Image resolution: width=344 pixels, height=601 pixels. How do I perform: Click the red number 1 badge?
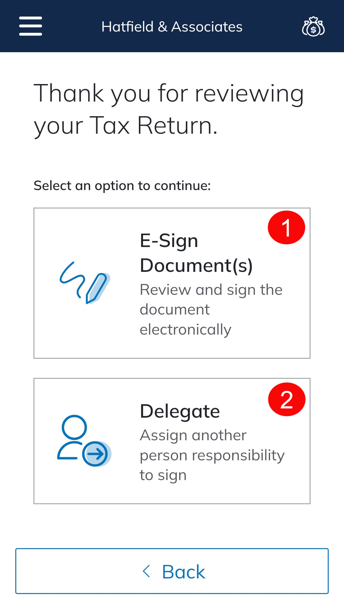click(x=286, y=228)
